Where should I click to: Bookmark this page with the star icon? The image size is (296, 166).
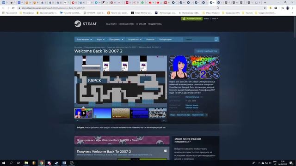265,8
